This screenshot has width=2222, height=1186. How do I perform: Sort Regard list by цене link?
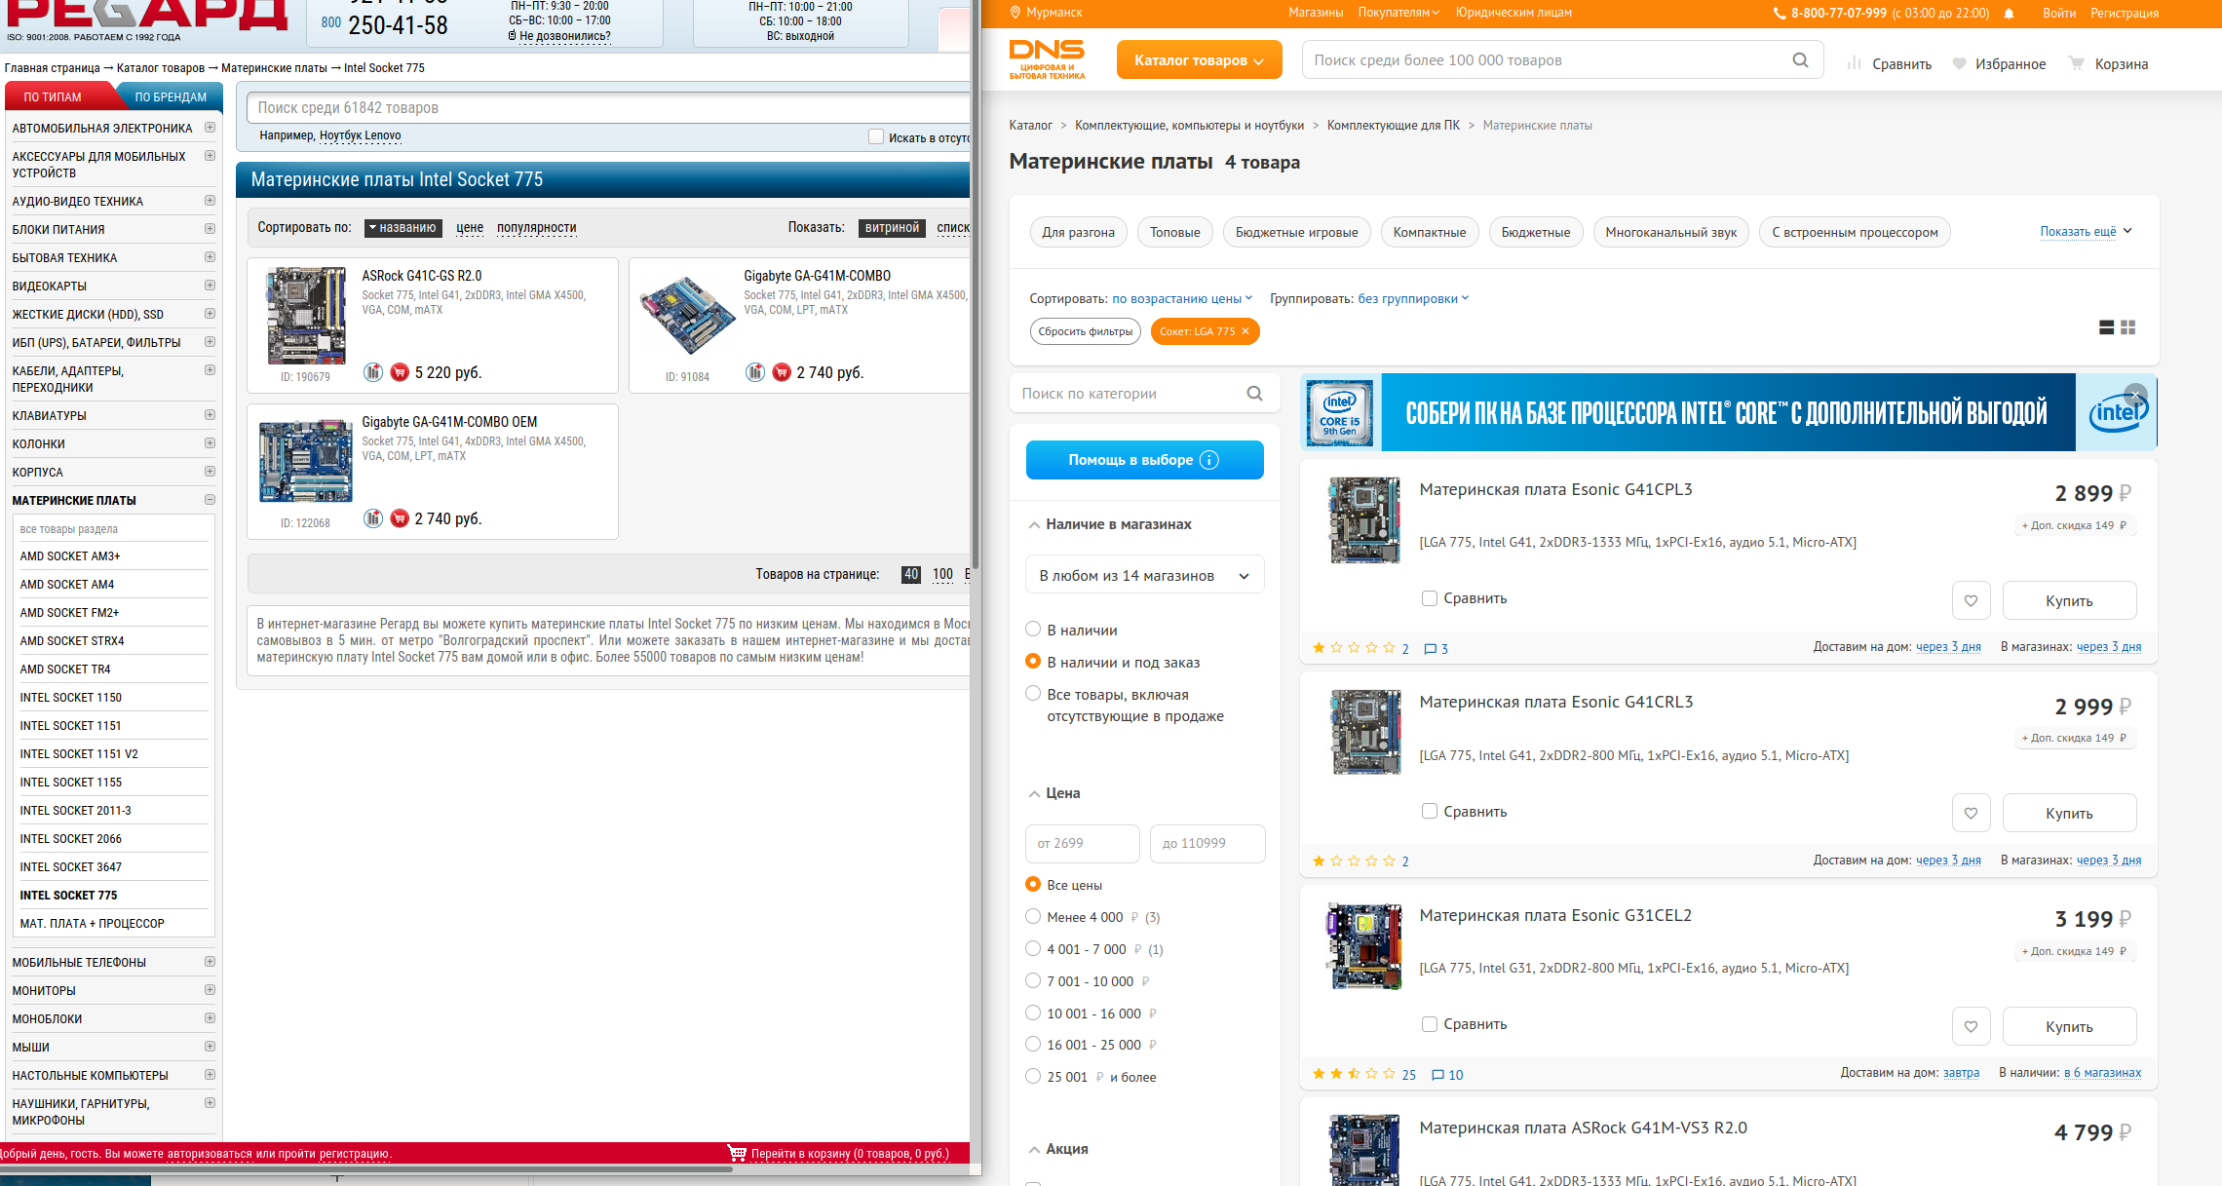pyautogui.click(x=470, y=227)
